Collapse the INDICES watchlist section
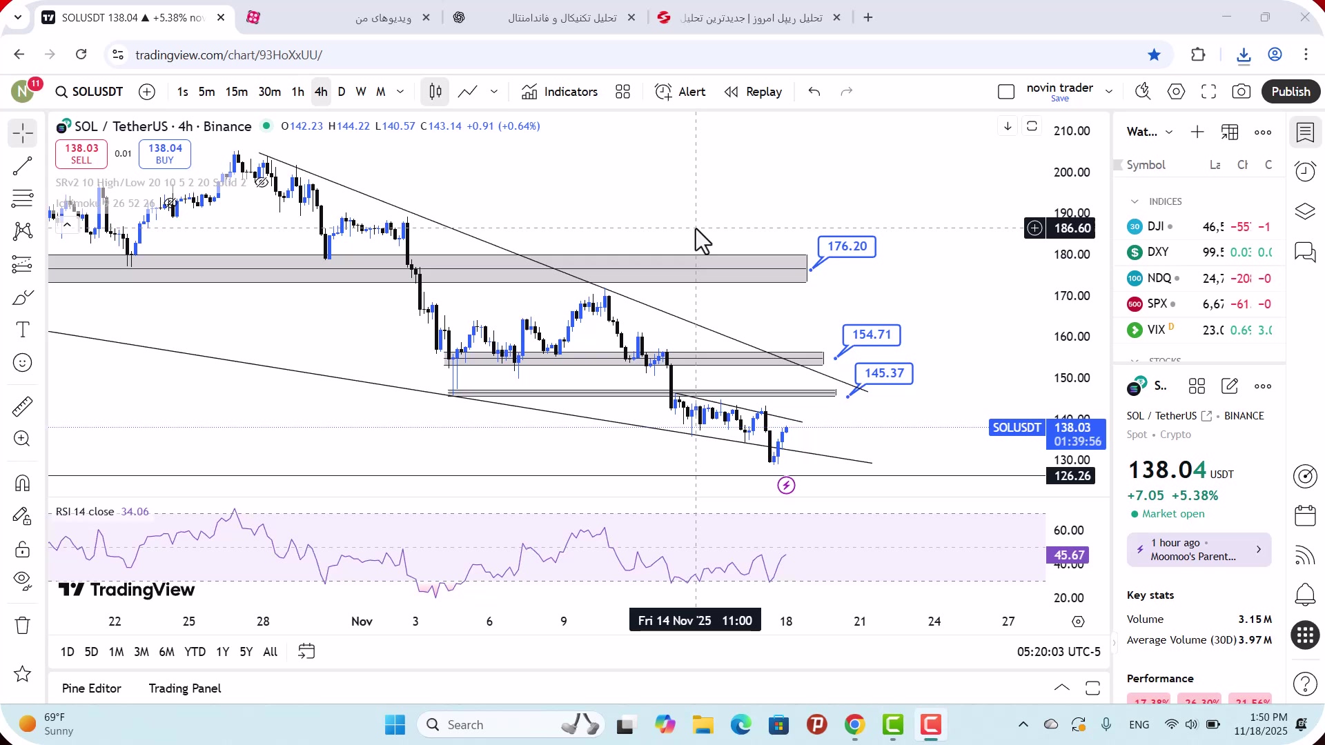 pyautogui.click(x=1135, y=201)
